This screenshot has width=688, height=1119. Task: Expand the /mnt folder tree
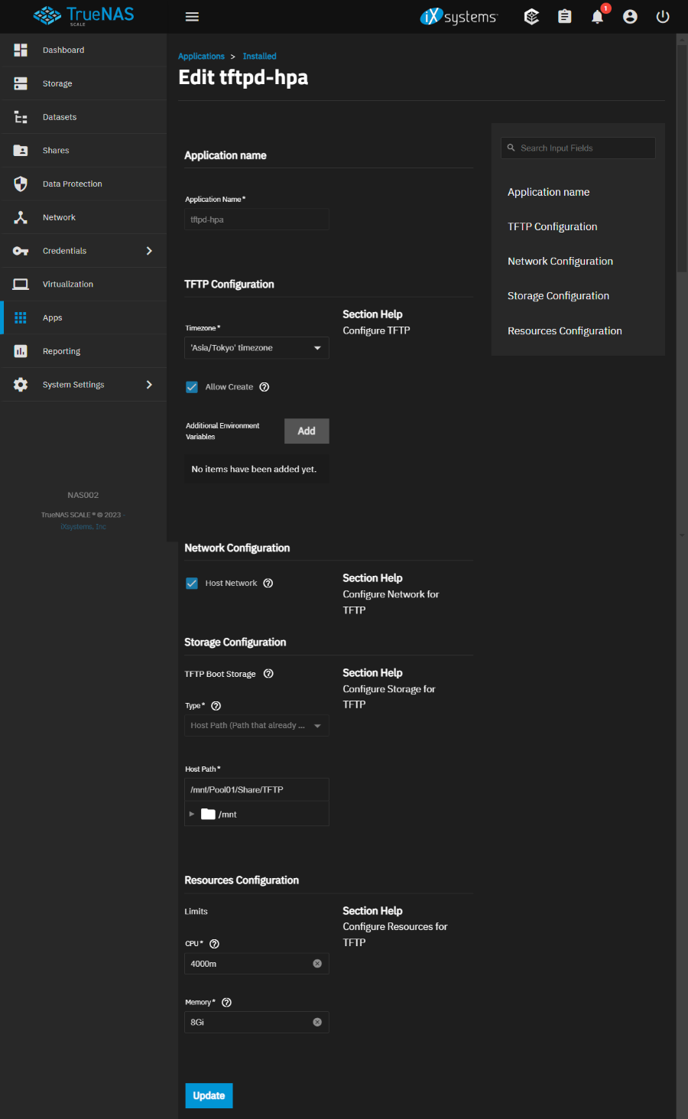click(x=192, y=814)
